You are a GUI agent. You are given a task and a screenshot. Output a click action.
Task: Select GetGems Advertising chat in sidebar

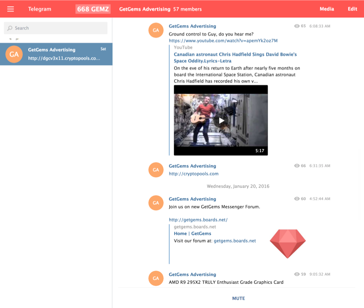pos(56,54)
